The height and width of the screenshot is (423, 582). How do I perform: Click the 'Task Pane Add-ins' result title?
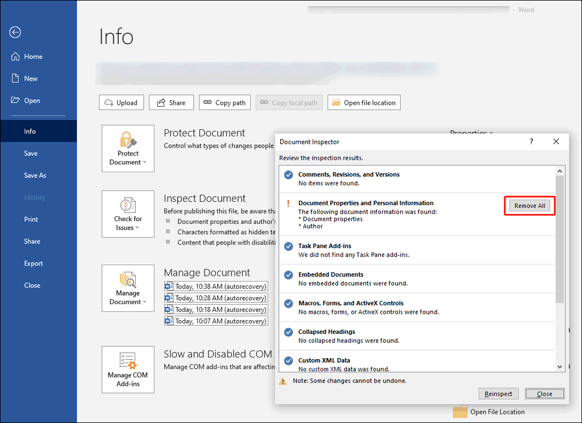click(x=325, y=246)
